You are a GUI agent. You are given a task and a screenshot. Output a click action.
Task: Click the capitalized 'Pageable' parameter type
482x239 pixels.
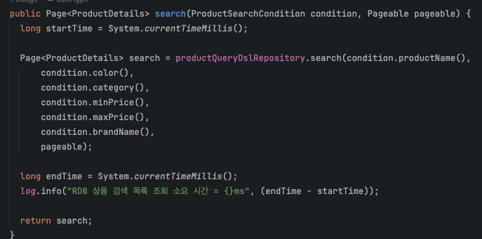(x=388, y=14)
